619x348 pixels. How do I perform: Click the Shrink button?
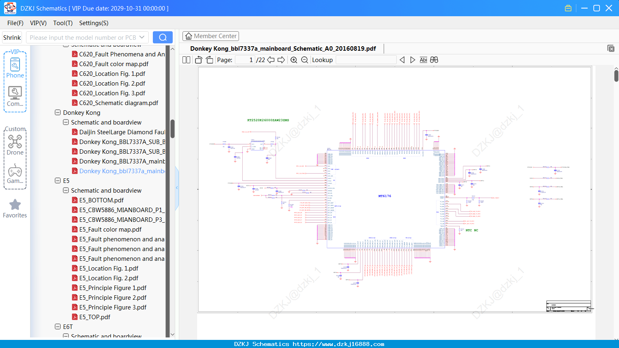[x=12, y=37]
